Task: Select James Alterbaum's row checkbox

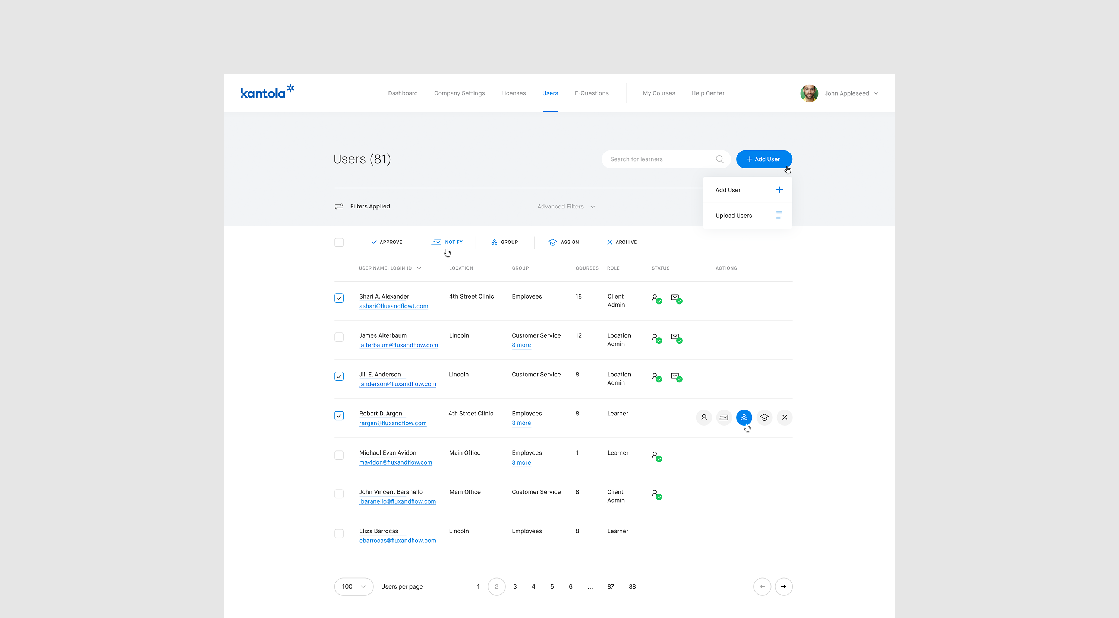Action: [339, 337]
